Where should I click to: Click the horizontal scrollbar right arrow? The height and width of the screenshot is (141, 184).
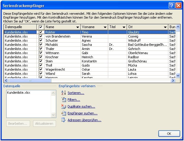173,80
